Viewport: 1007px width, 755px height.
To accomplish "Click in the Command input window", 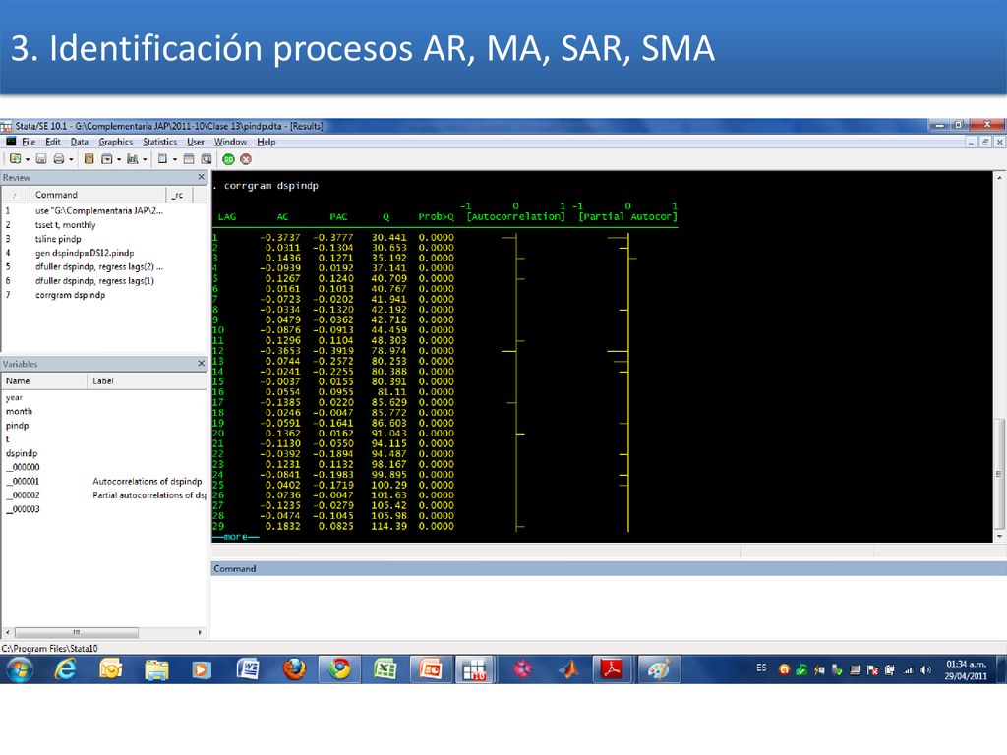I will coord(608,607).
